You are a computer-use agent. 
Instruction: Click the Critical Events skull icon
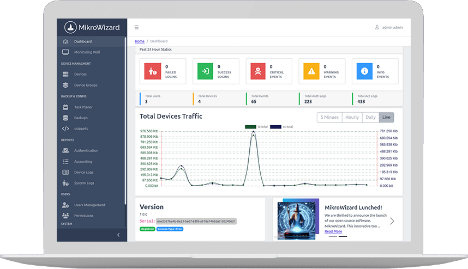258,71
